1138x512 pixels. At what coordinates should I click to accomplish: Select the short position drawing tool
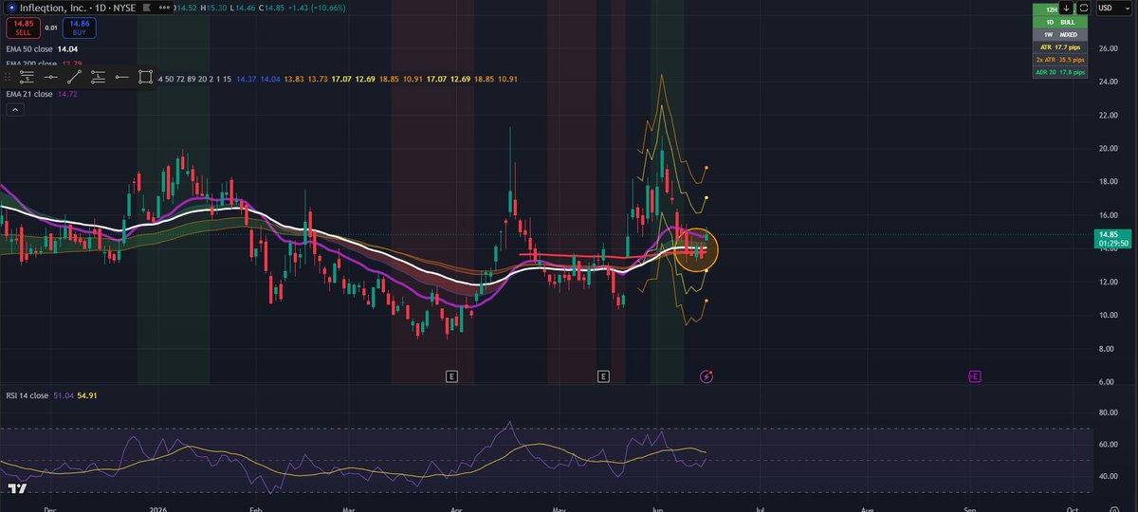coord(27,77)
